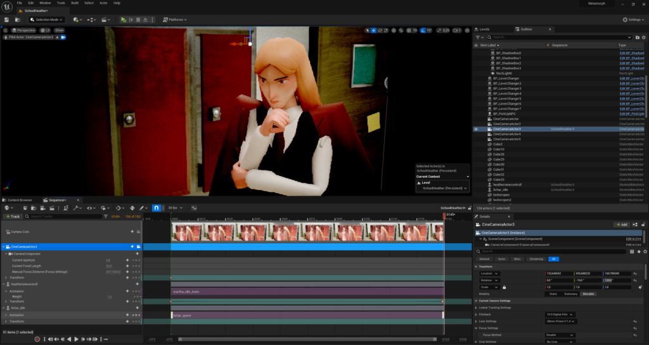Reset Location to default with arrow icon
This screenshot has width=649, height=345.
click(x=635, y=273)
